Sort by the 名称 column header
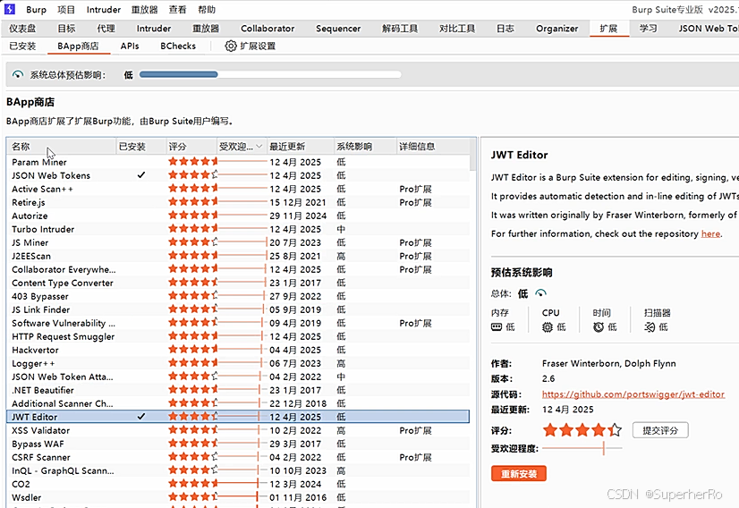The height and width of the screenshot is (508, 739). click(61, 147)
